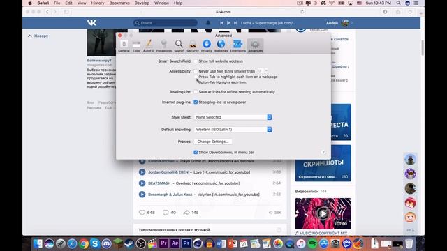Share the post with 145 reposts
The image size is (447, 251).
(x=191, y=213)
